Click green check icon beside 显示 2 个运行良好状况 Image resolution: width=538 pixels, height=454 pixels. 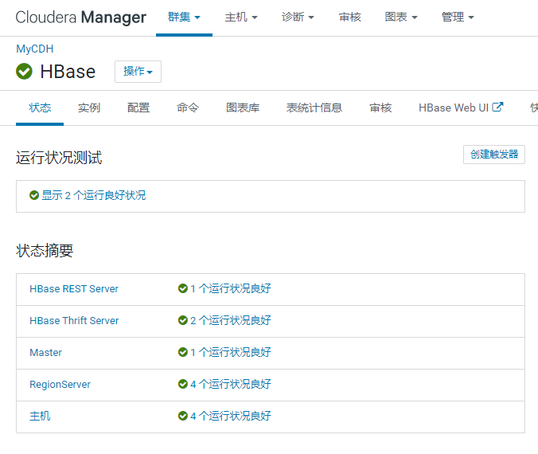tap(34, 195)
